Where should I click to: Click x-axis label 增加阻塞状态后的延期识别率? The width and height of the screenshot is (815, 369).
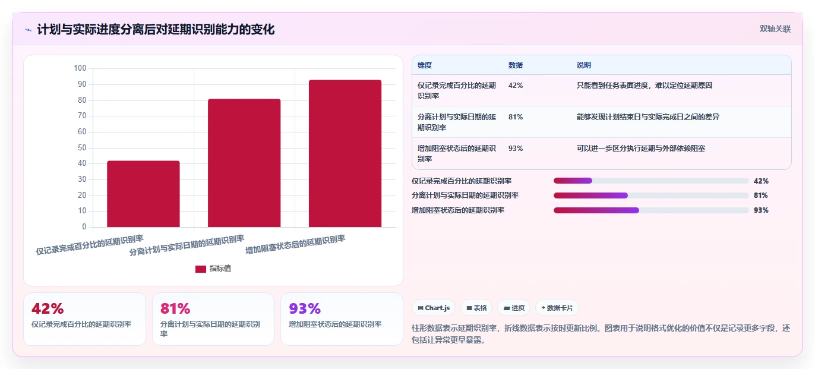(295, 245)
